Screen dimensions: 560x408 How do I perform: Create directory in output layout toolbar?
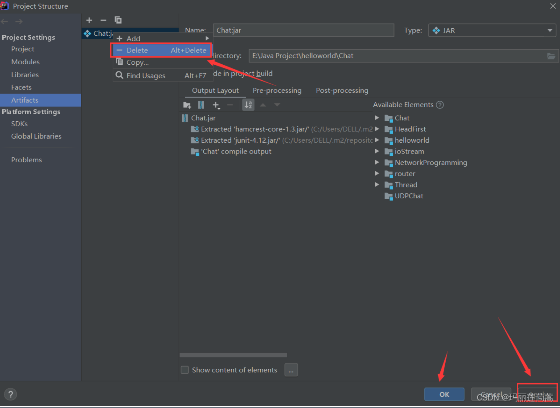(187, 105)
